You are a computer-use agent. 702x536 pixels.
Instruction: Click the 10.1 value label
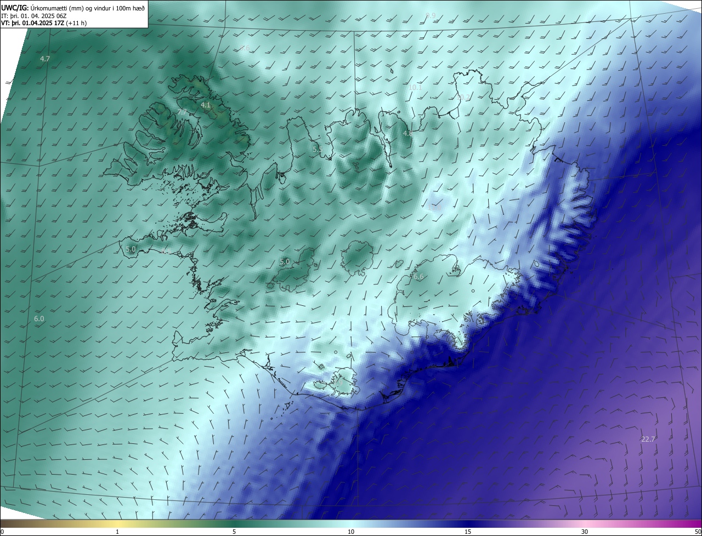click(x=415, y=87)
